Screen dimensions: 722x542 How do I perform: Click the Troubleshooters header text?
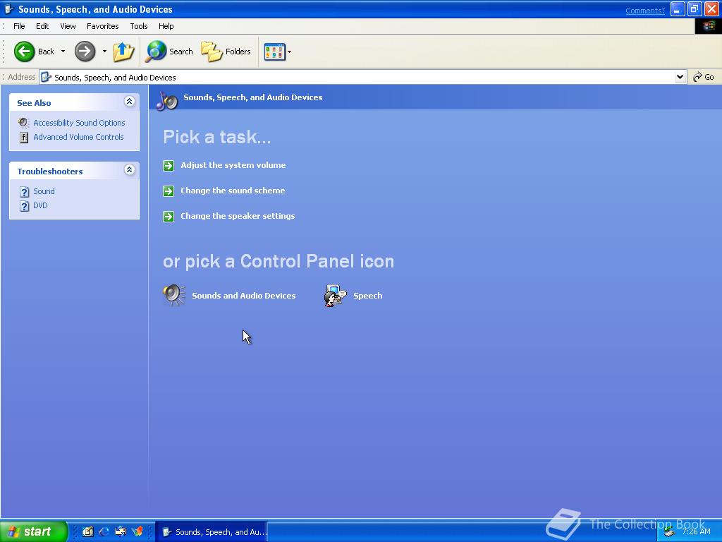coord(50,171)
